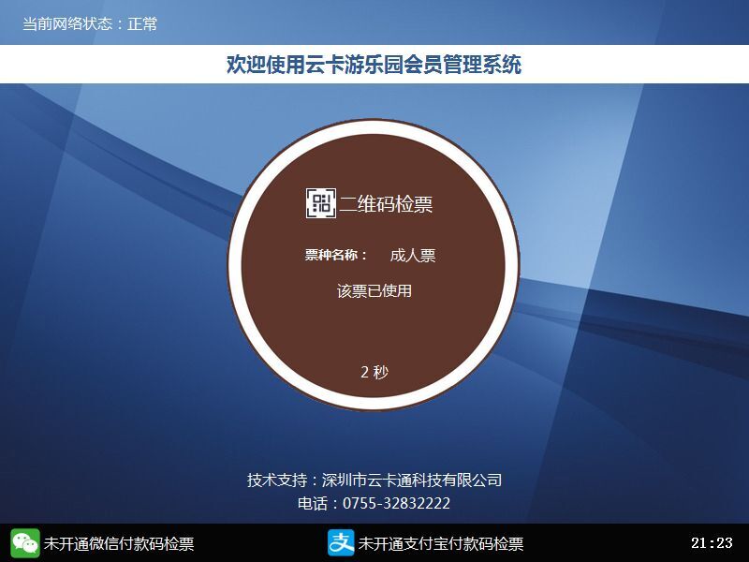The width and height of the screenshot is (749, 562).
Task: Click the phone number 0755-32832222
Action: pyautogui.click(x=397, y=504)
